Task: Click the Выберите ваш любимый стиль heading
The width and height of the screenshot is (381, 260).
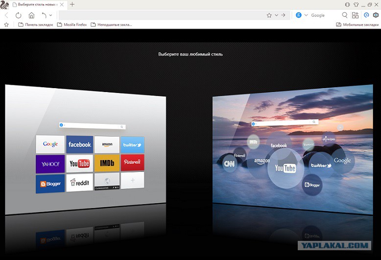Action: point(190,54)
